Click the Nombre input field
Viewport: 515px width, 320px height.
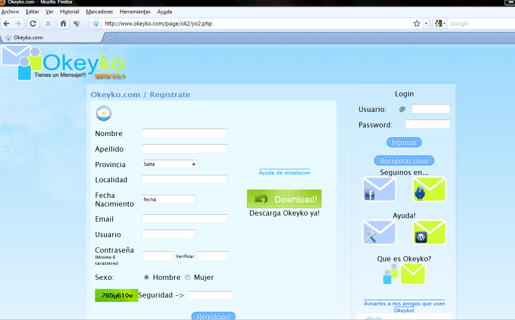(x=184, y=133)
